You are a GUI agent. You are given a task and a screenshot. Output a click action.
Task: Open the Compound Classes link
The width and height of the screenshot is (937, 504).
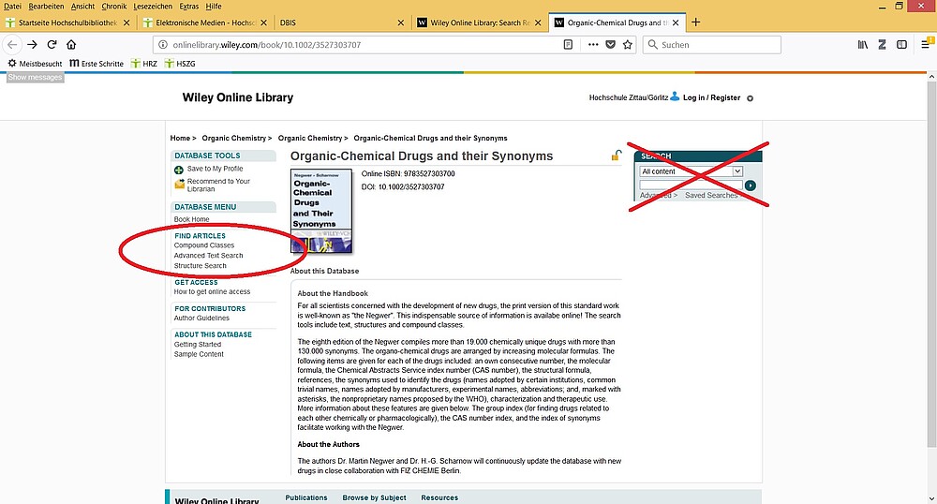point(204,245)
